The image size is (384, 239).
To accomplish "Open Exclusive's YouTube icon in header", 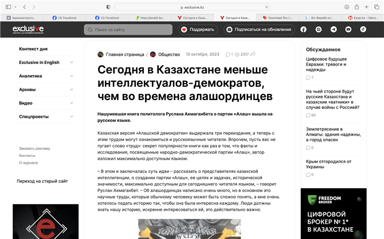I will click(348, 30).
